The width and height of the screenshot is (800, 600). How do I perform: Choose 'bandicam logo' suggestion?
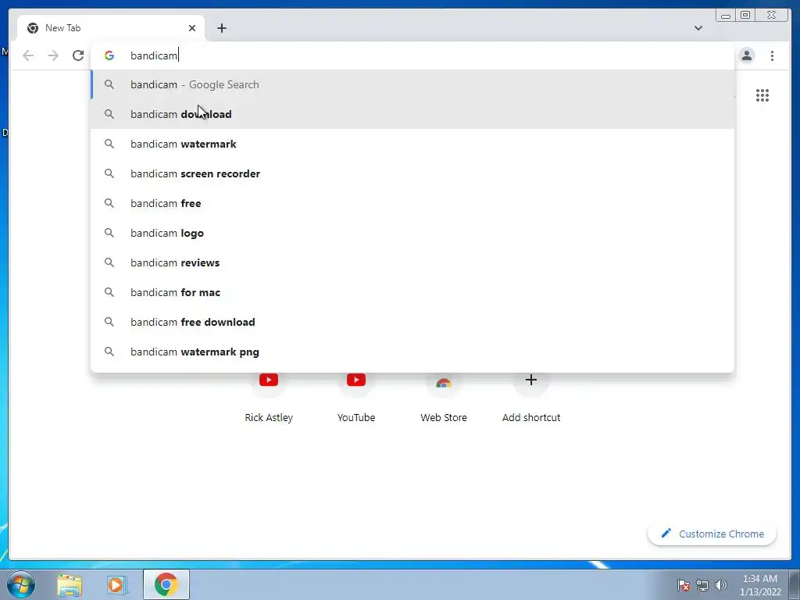coord(412,233)
